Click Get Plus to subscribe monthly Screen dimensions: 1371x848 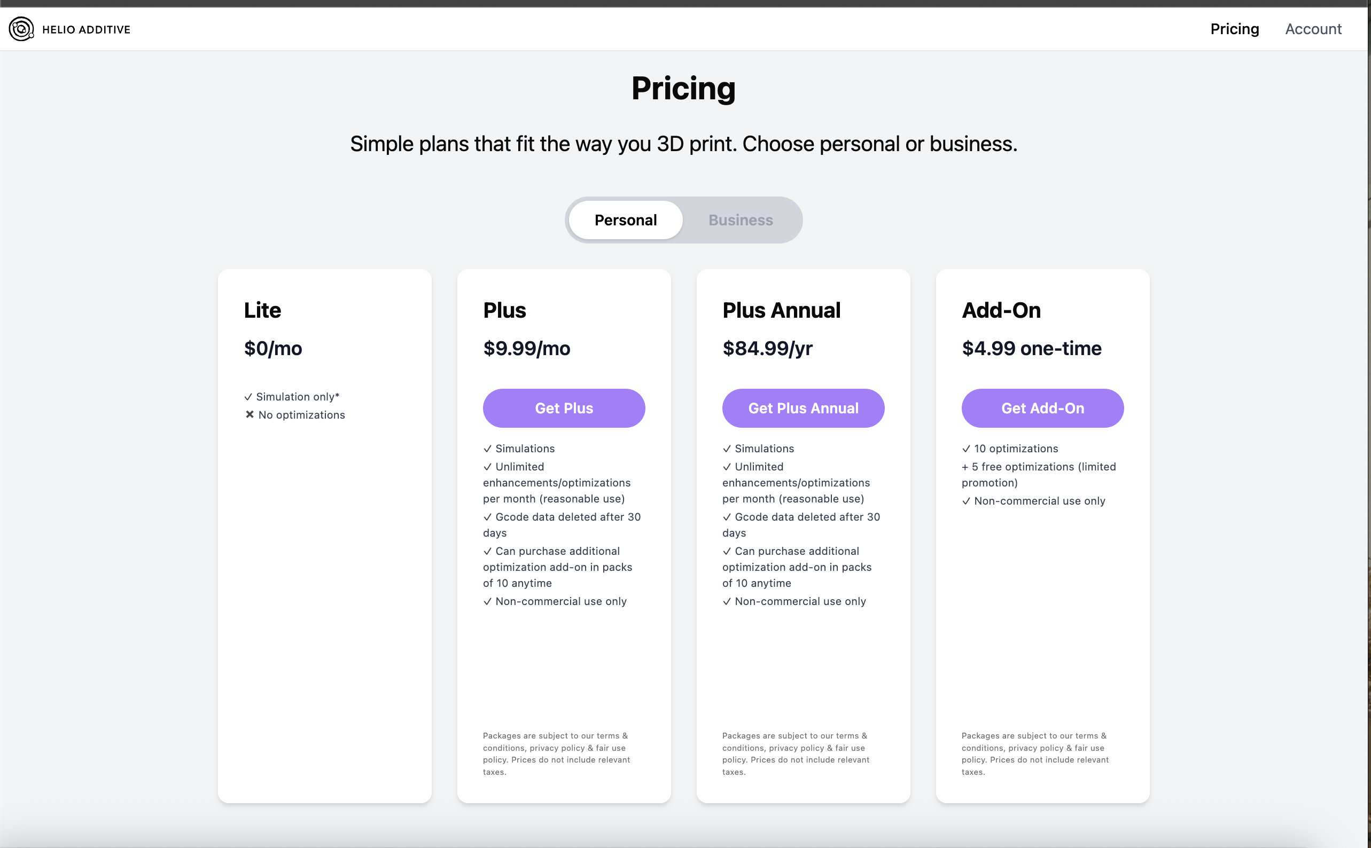[564, 408]
